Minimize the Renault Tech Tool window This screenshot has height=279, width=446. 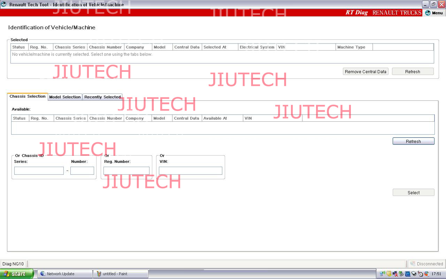pos(426,4)
